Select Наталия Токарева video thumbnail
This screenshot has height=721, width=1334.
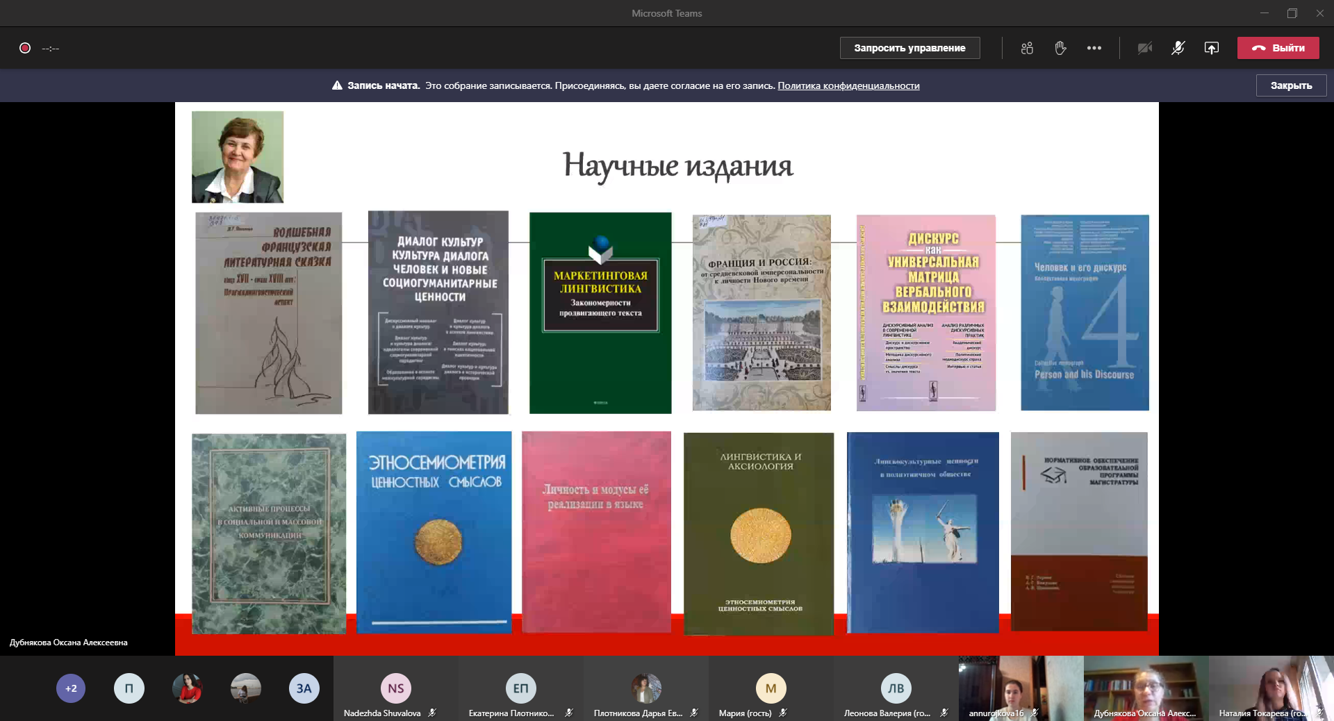coord(1271,688)
